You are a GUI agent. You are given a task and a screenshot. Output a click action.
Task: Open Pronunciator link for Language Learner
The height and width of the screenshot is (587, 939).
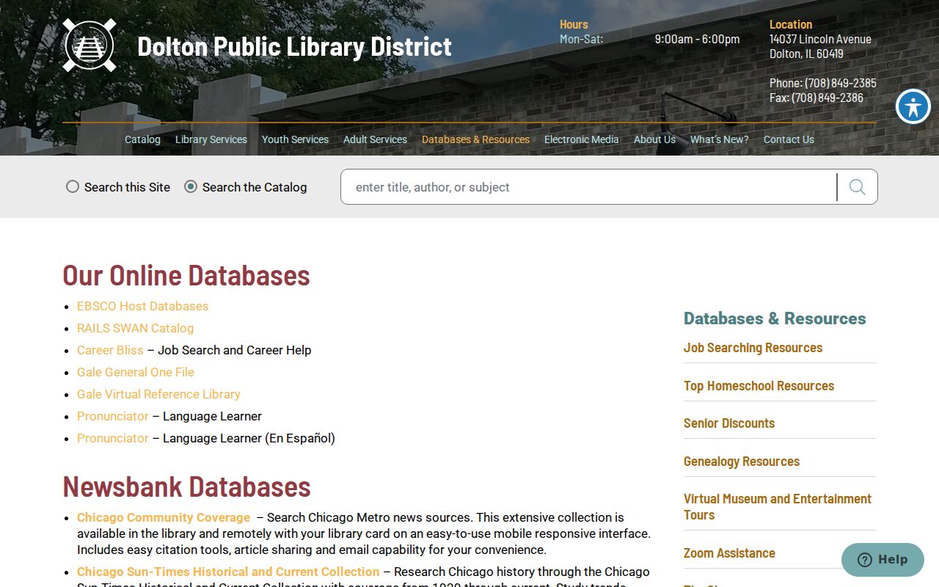click(113, 416)
